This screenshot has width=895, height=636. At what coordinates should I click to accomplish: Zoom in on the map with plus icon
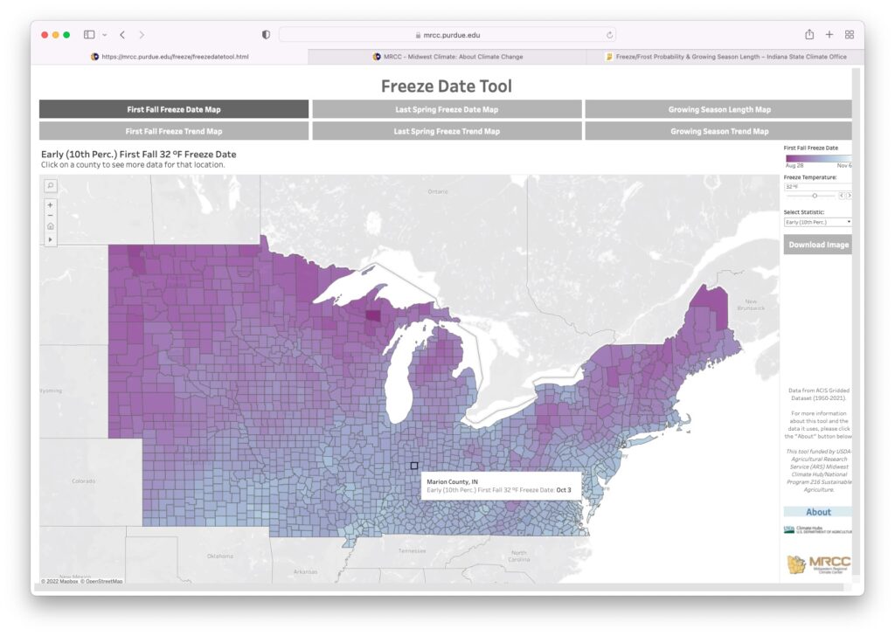click(x=50, y=204)
